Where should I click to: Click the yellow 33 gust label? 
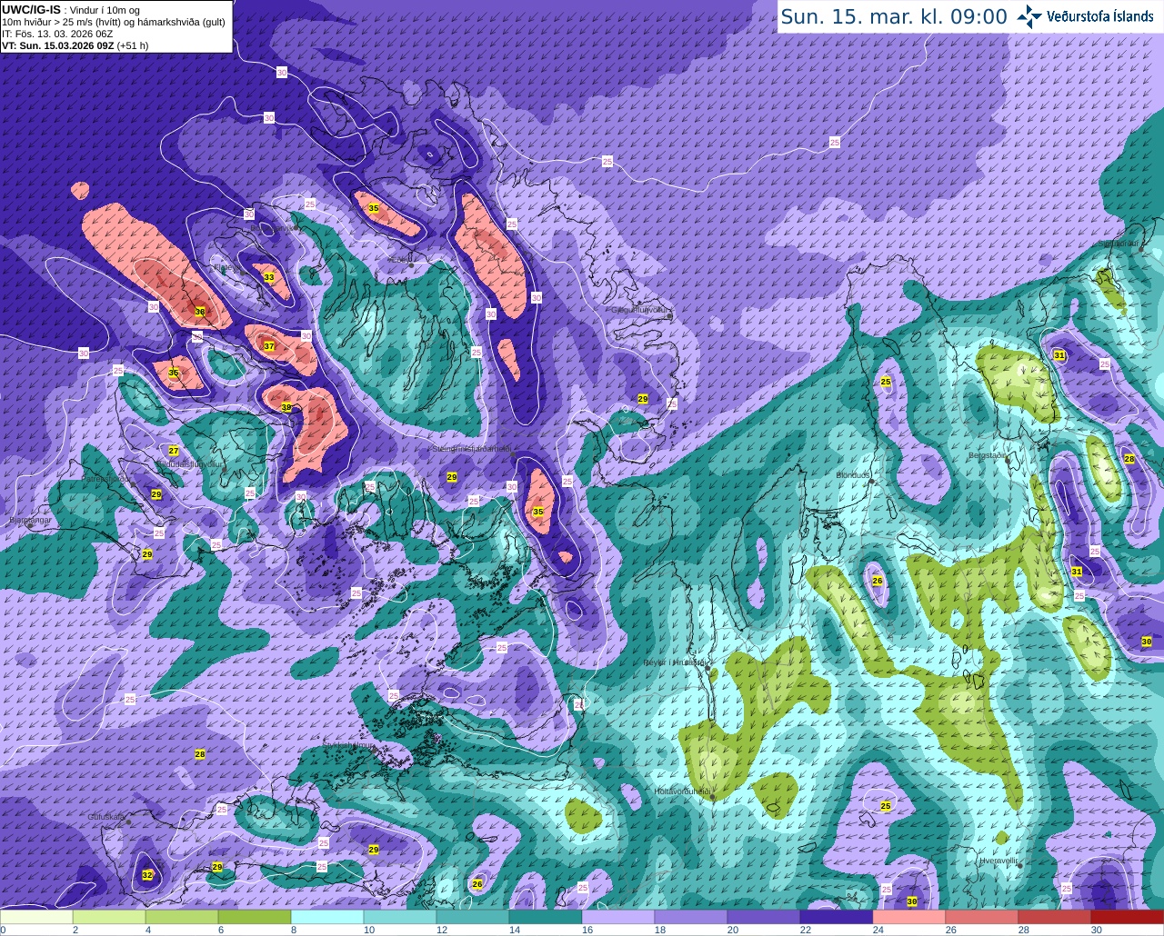coord(269,277)
